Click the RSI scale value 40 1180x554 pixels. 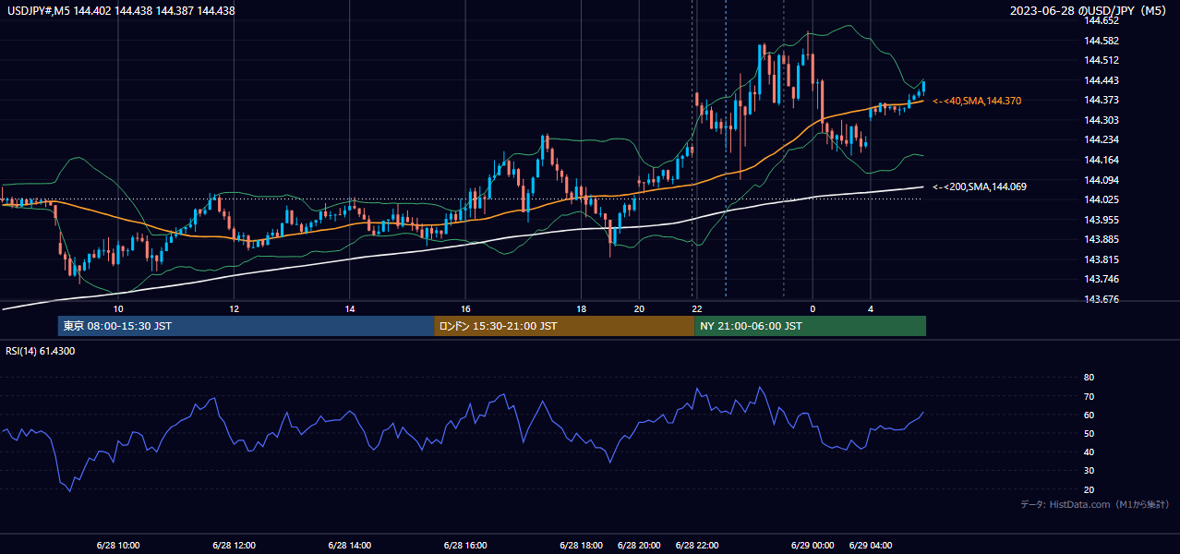click(x=1089, y=452)
